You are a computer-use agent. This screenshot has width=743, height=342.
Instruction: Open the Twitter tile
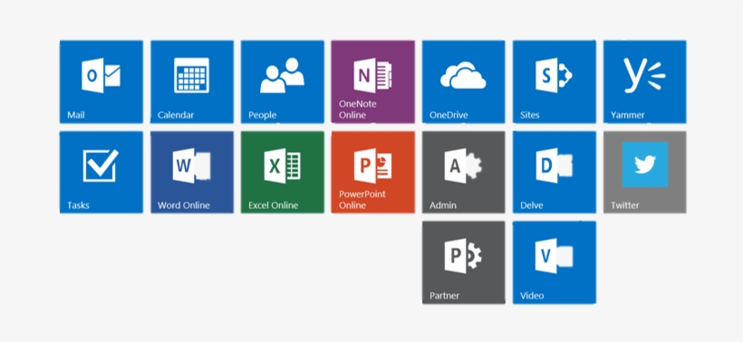644,172
